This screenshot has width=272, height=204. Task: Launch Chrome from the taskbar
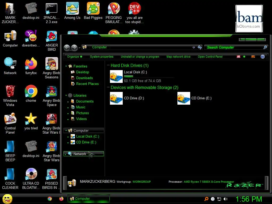coord(50,199)
